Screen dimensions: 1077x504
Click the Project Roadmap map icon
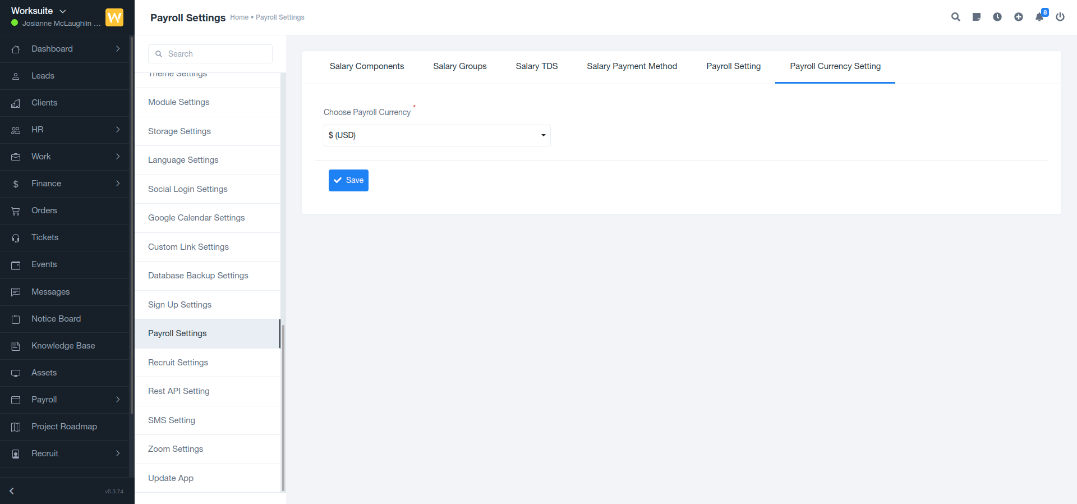[x=16, y=427]
